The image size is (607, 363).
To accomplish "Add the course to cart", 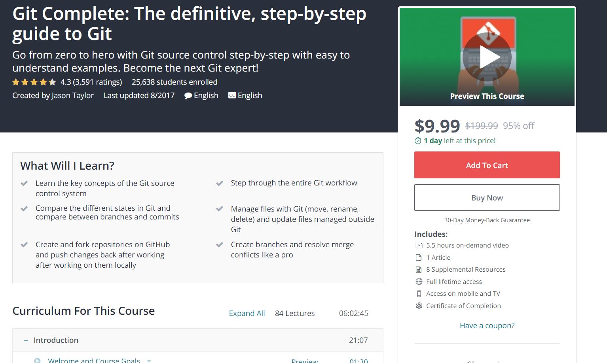I will [x=487, y=165].
